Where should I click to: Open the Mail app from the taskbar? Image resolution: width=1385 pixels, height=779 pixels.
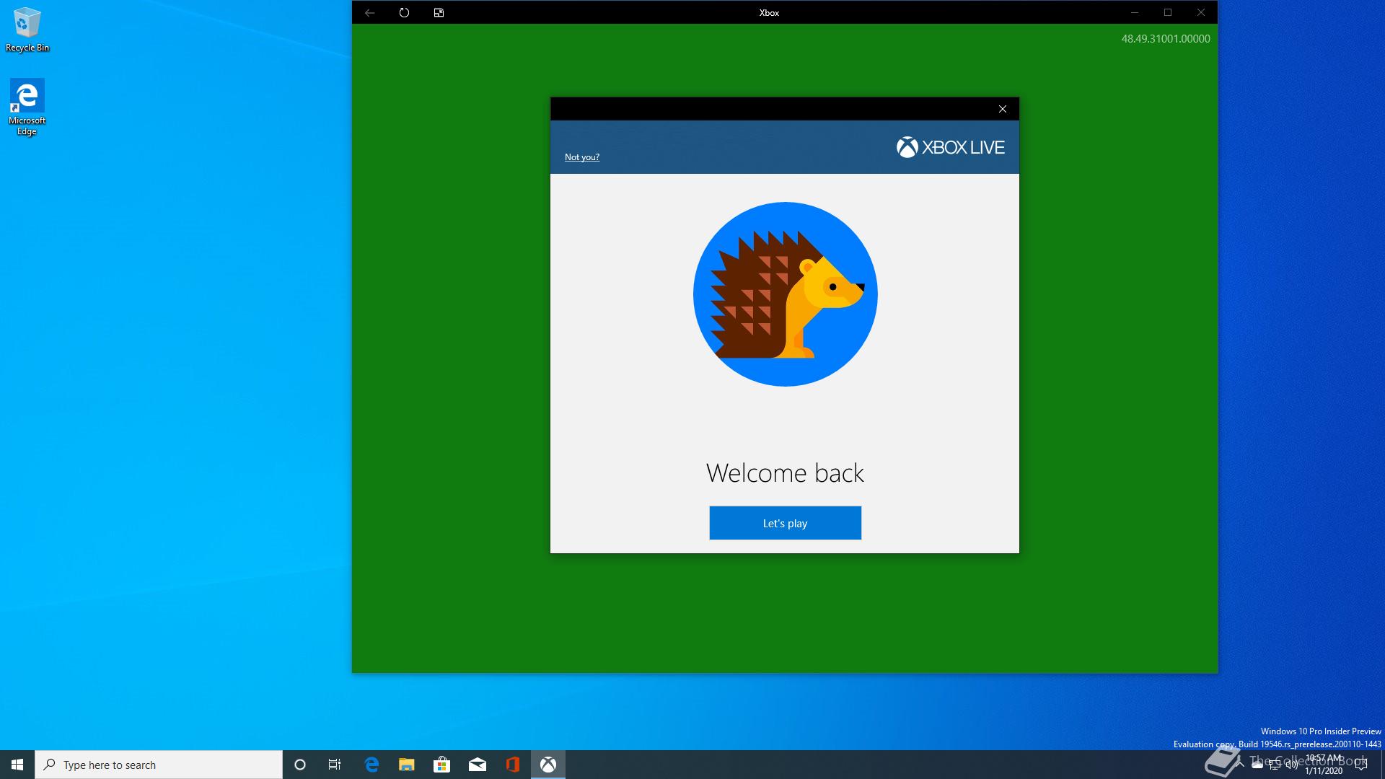coord(477,765)
